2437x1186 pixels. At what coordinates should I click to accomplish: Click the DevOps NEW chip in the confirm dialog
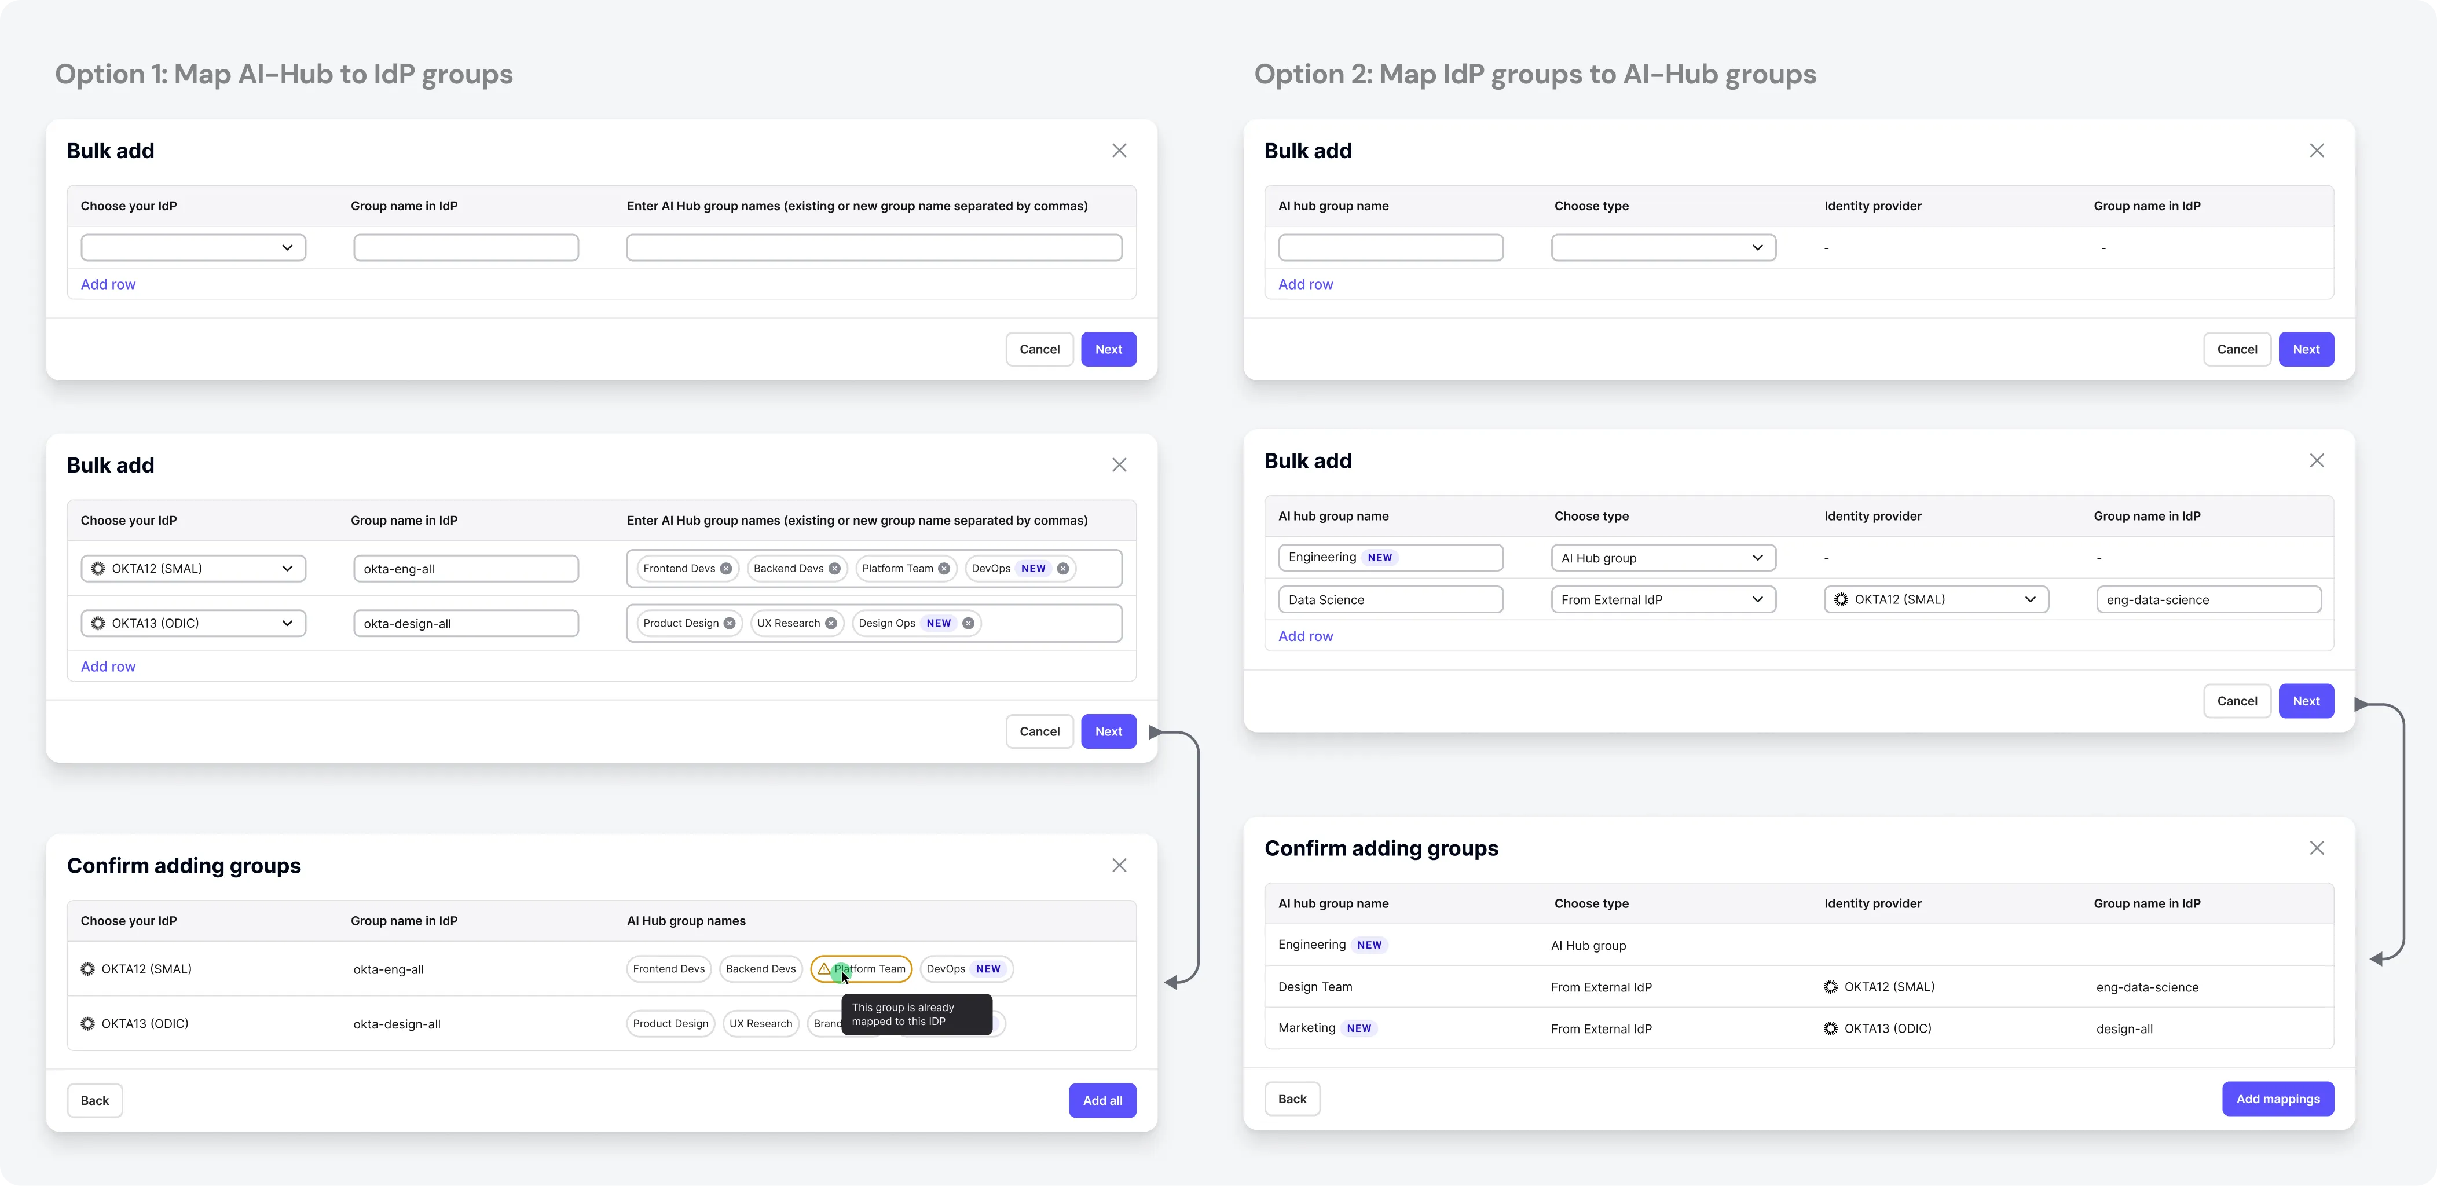(966, 968)
